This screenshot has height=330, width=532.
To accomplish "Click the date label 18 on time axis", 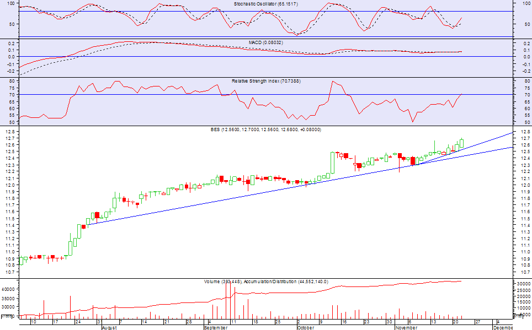I will pyautogui.click(x=256, y=322).
